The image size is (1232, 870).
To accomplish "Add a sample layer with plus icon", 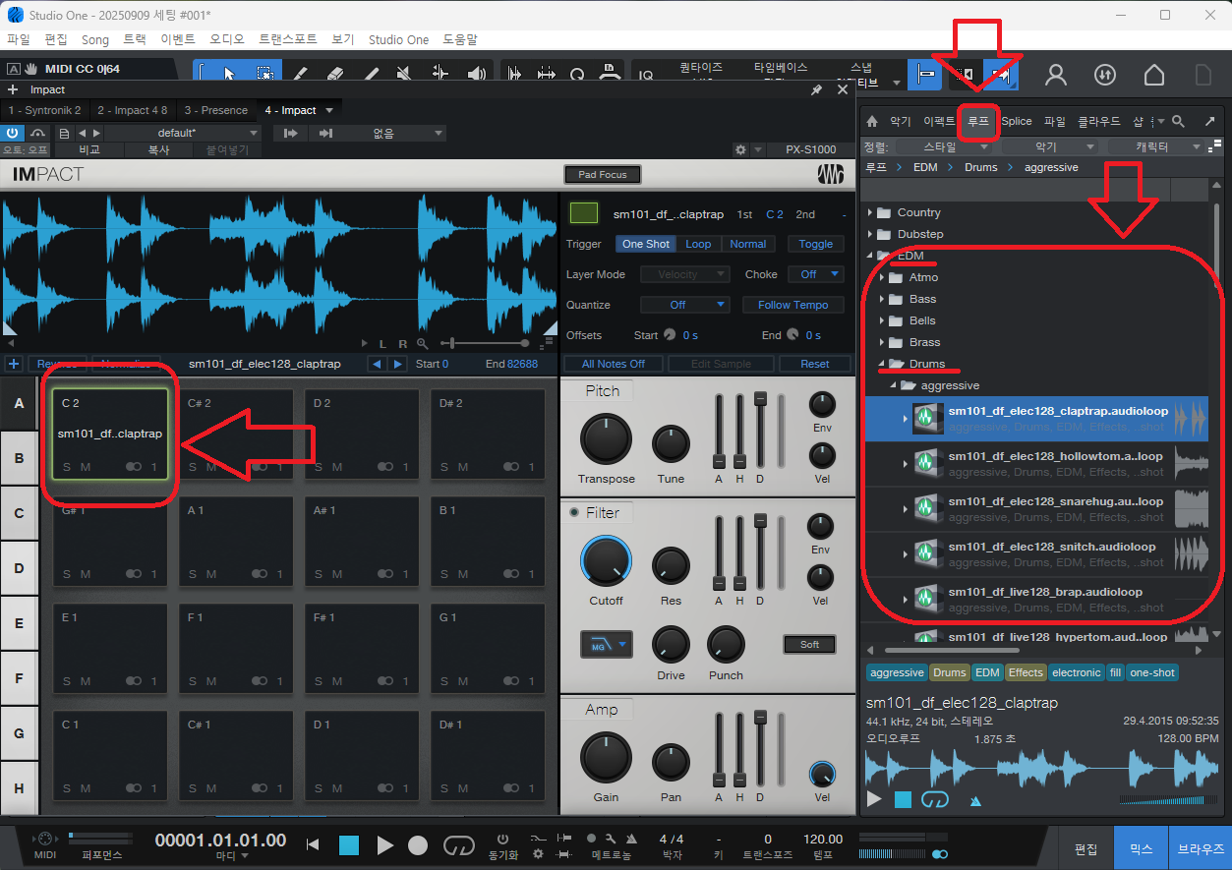I will pos(14,364).
